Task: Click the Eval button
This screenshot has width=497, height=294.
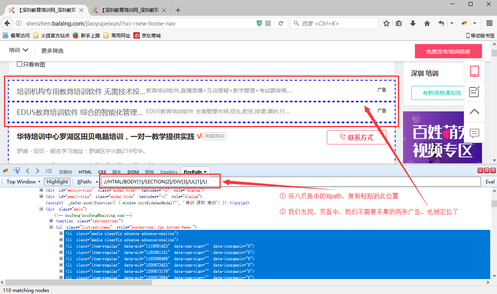Action: pos(490,182)
